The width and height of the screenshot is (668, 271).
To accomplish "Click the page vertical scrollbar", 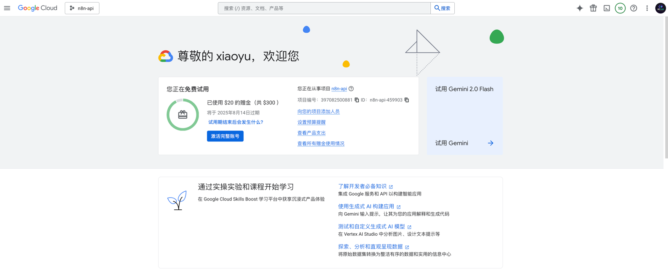I will tap(666, 87).
